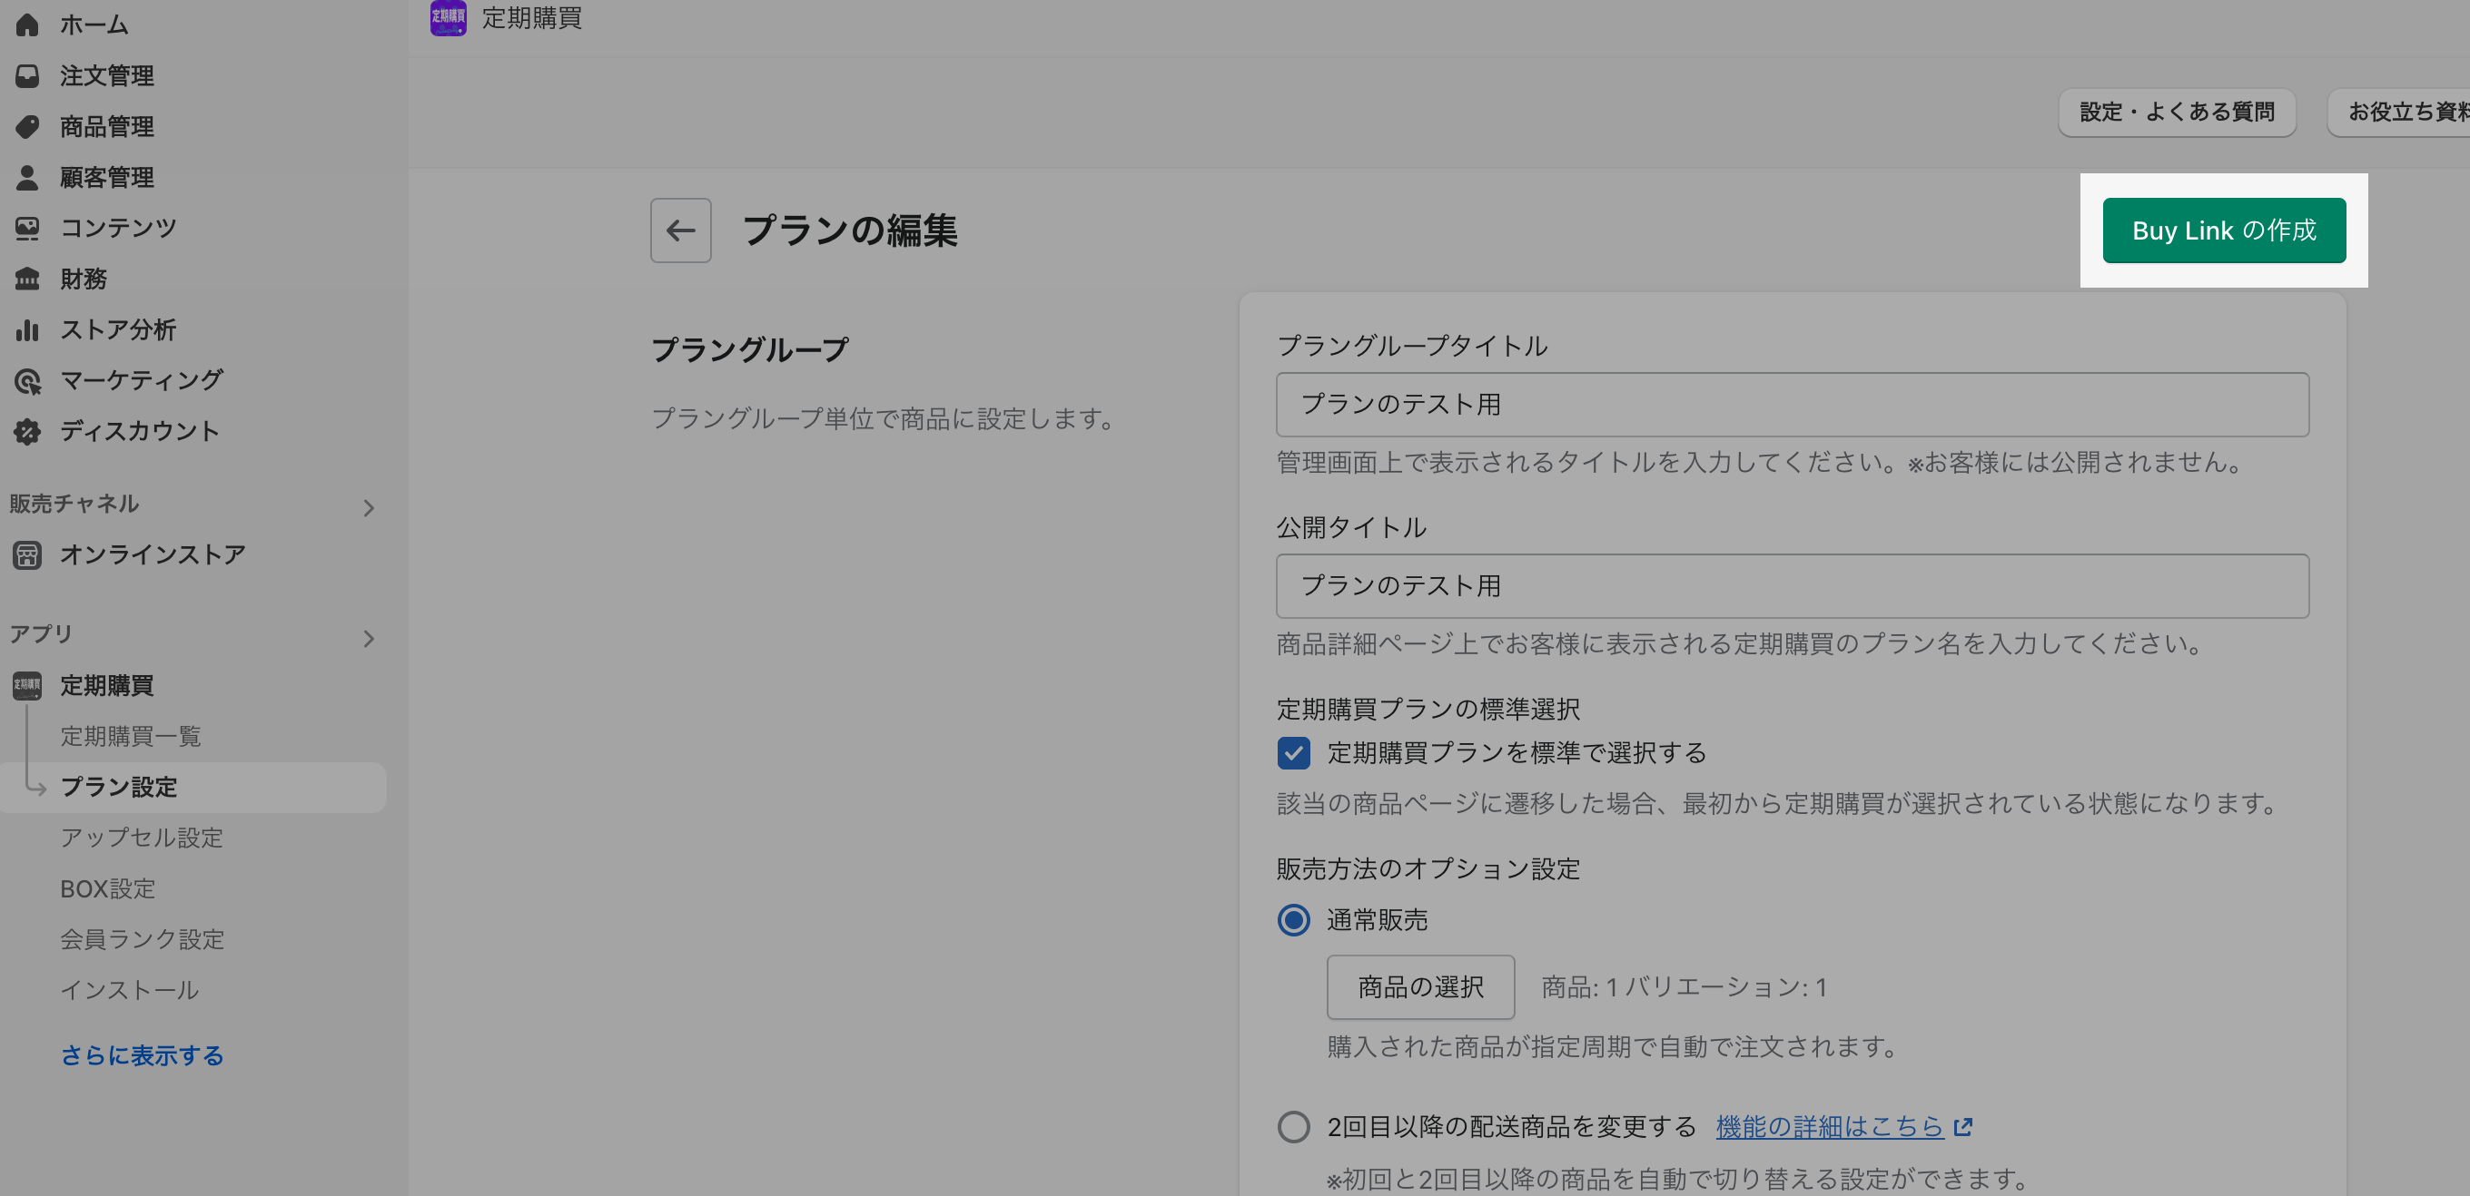Uncheck 定期購買プランを標準で選択する checkbox

(x=1292, y=753)
